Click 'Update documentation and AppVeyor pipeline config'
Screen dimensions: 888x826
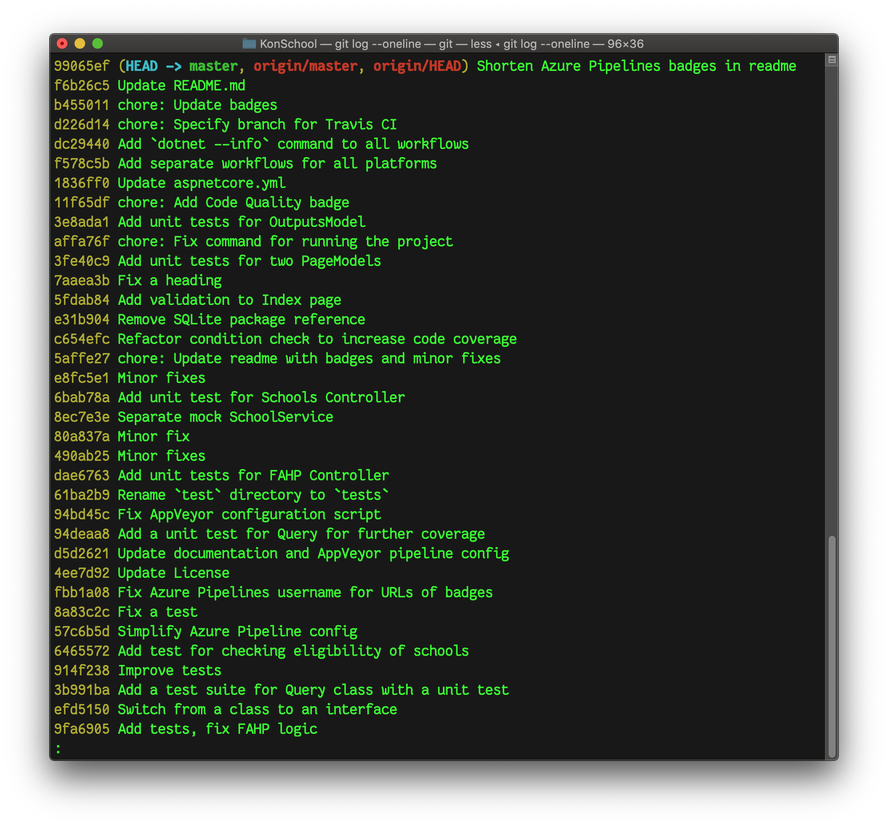click(313, 553)
